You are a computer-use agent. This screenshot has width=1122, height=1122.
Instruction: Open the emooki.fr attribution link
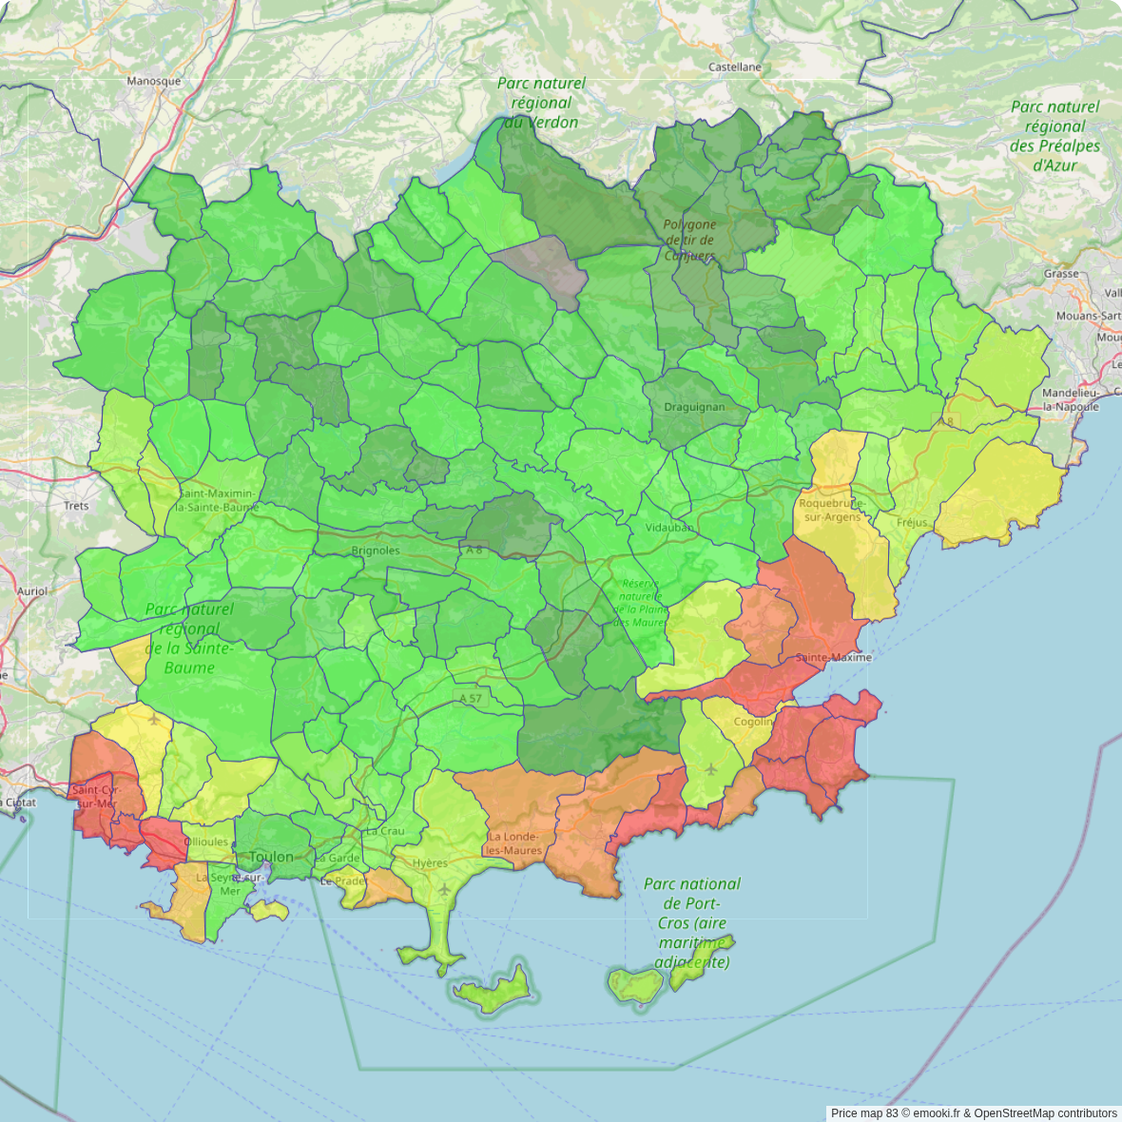point(937,1113)
